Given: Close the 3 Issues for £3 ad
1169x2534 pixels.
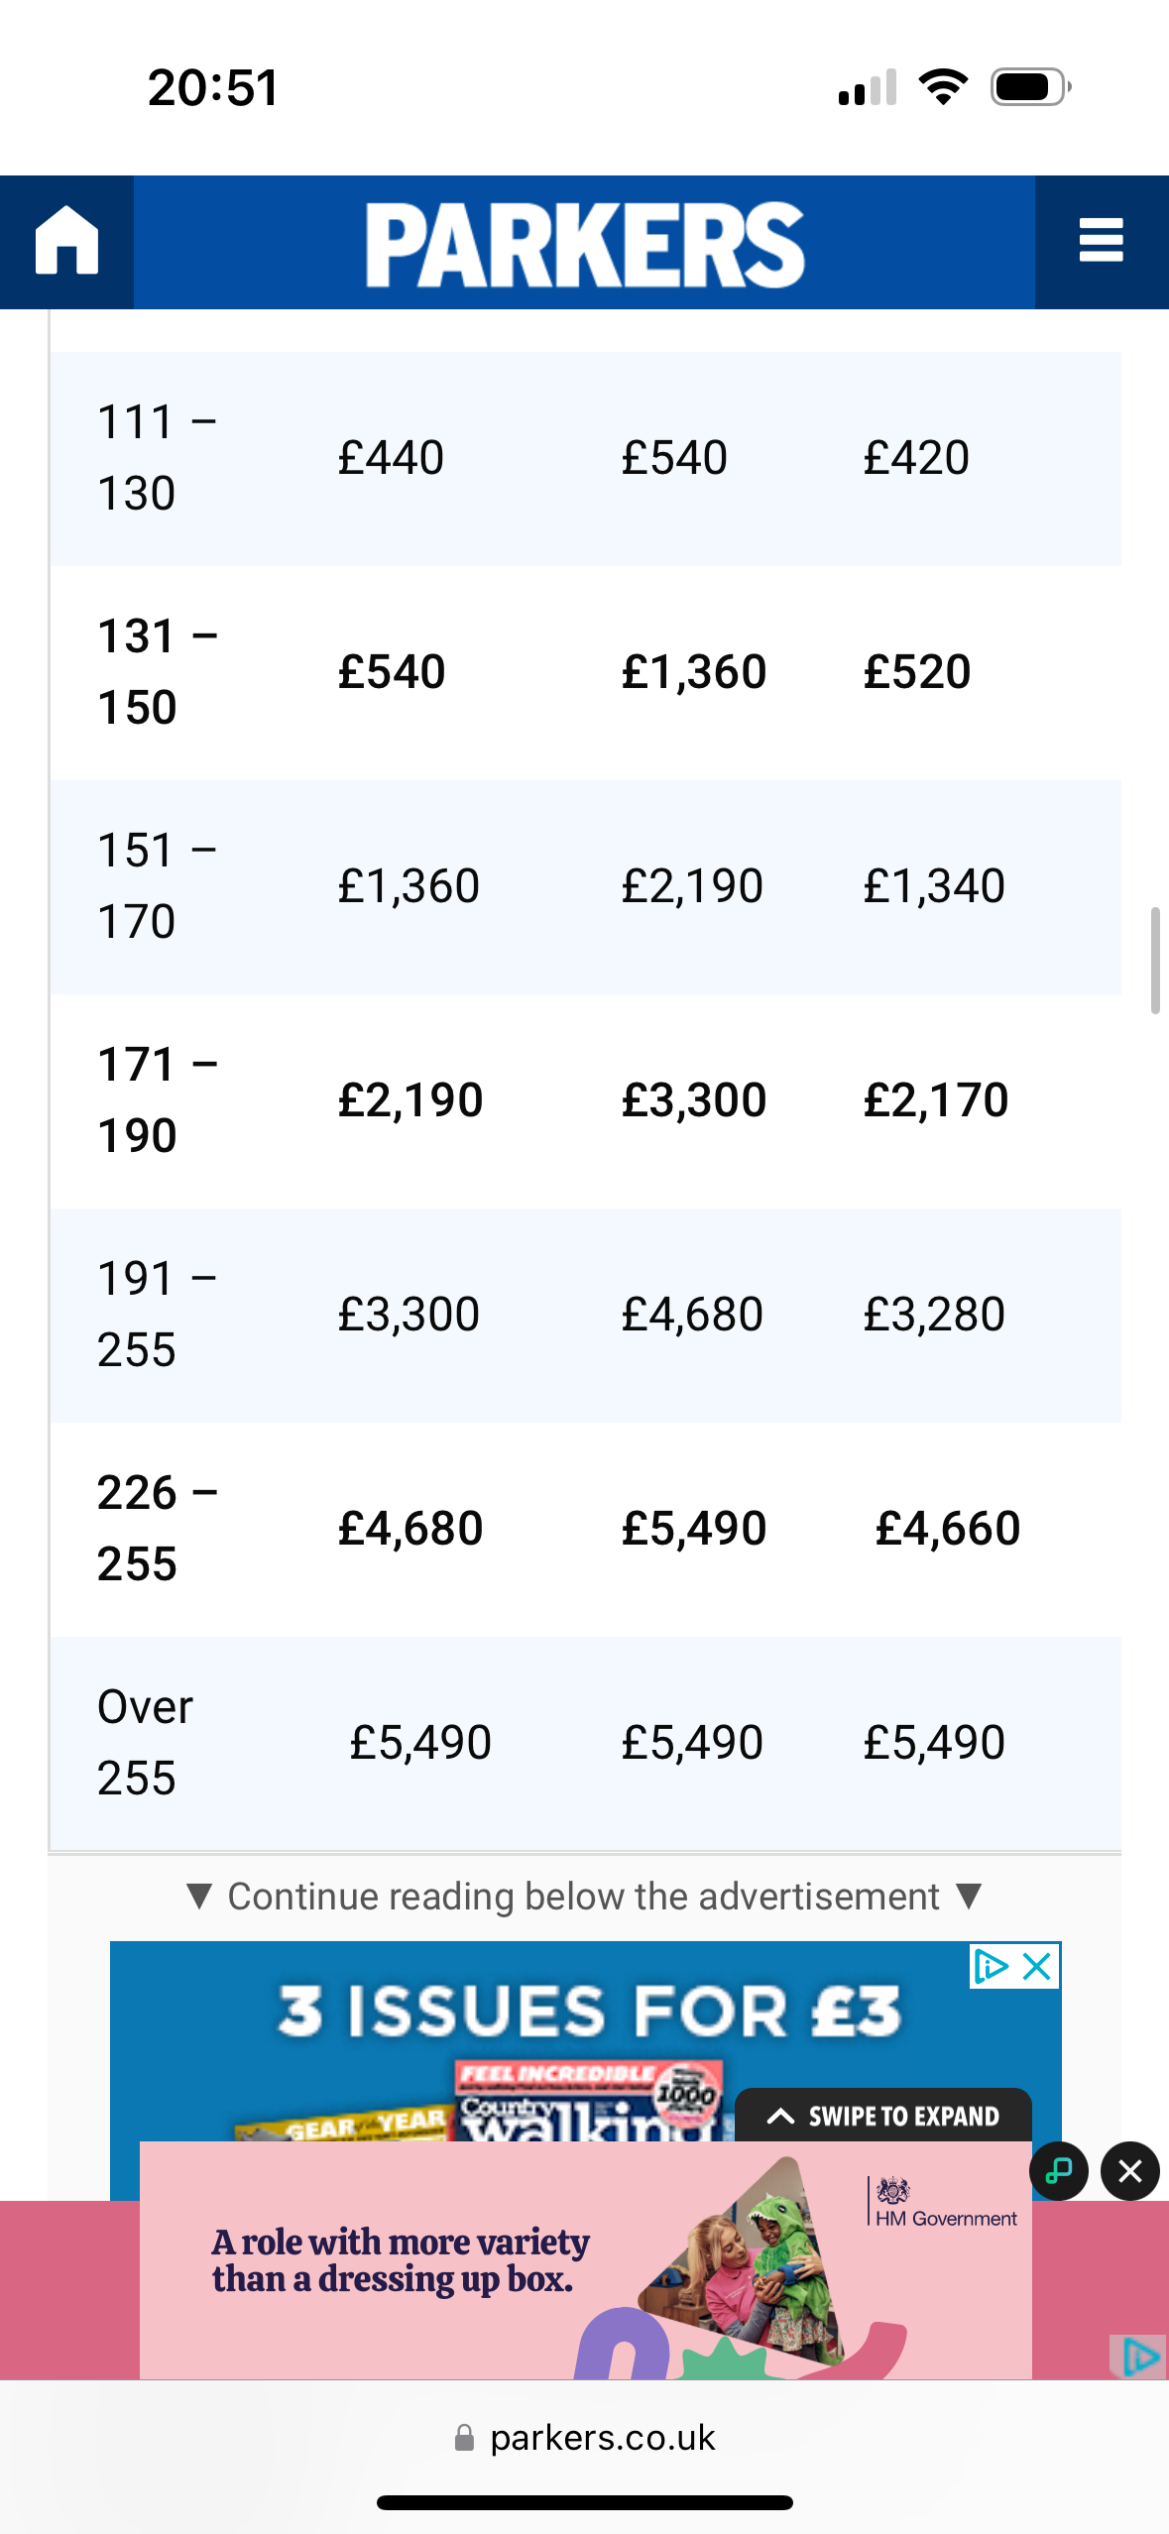Looking at the screenshot, I should point(1037,1965).
